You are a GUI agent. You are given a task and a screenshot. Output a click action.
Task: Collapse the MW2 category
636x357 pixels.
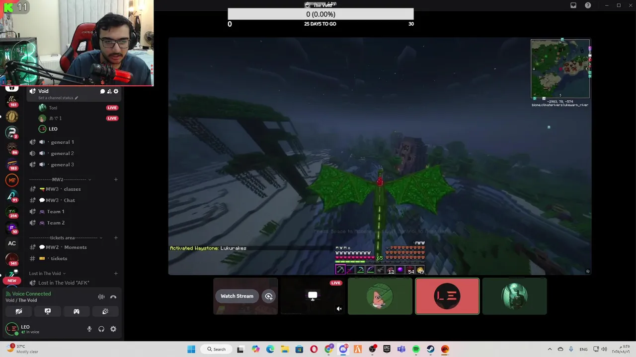click(60, 179)
